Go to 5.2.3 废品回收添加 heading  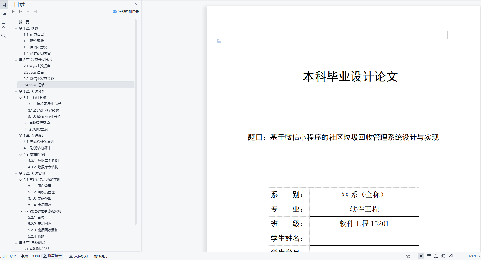[x=43, y=230]
